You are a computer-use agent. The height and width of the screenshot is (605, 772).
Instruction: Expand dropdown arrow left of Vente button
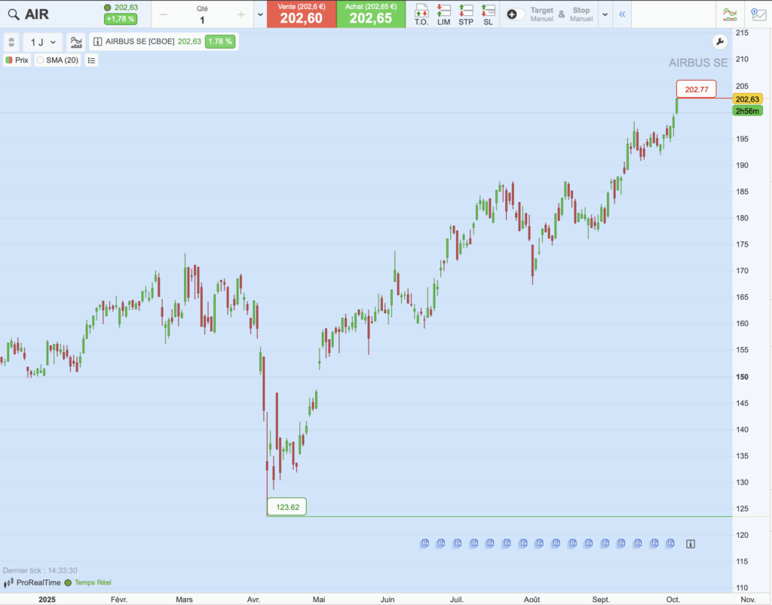coord(260,14)
